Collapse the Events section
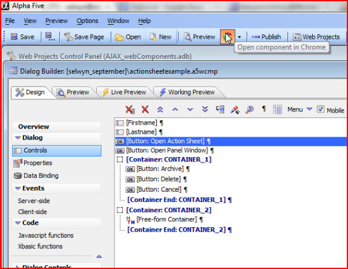The height and width of the screenshot is (269, 348). 18,188
